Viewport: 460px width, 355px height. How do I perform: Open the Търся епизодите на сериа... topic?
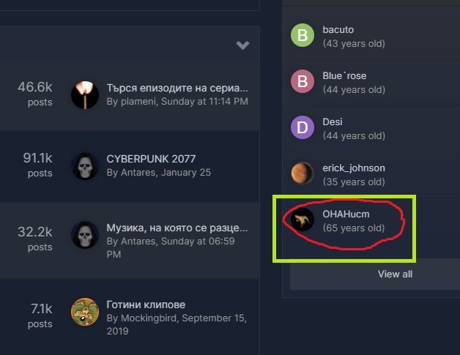[177, 88]
